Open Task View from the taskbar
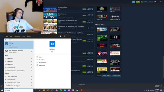The width and height of the screenshot is (164, 92). [40, 90]
